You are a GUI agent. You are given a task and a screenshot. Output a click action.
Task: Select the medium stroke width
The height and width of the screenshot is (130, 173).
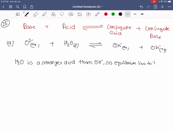point(135,14)
